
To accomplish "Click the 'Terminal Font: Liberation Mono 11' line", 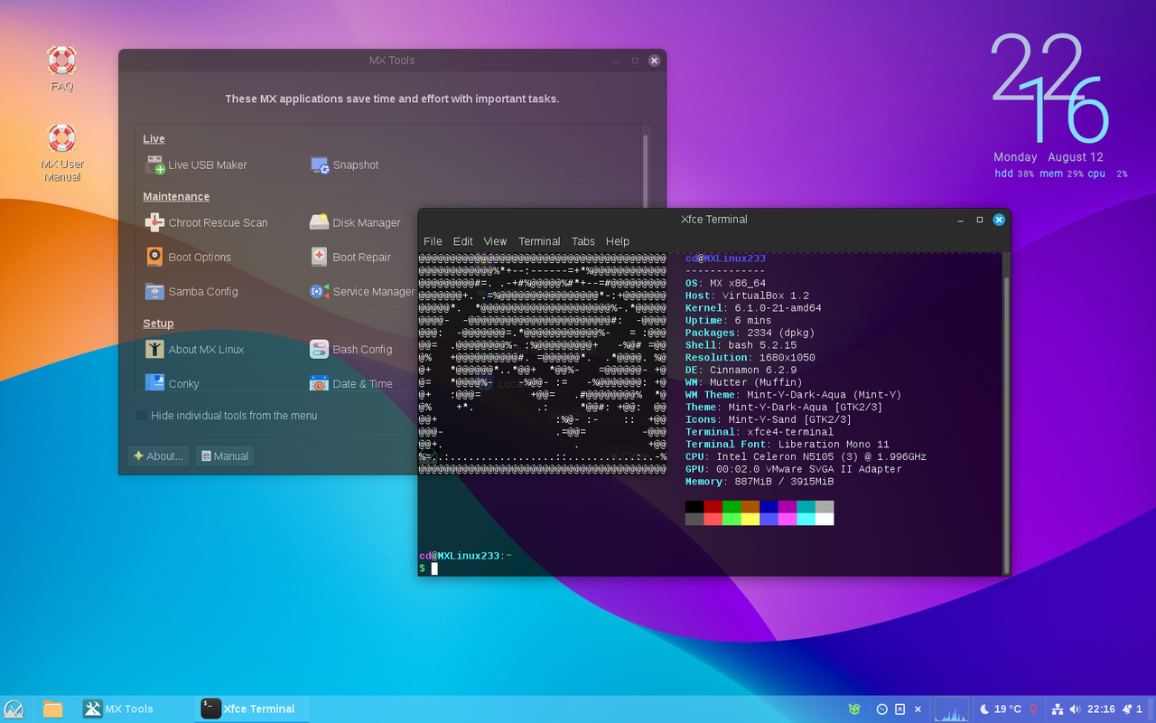I will [788, 445].
